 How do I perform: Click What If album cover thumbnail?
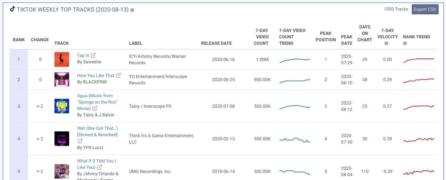[x=62, y=171]
